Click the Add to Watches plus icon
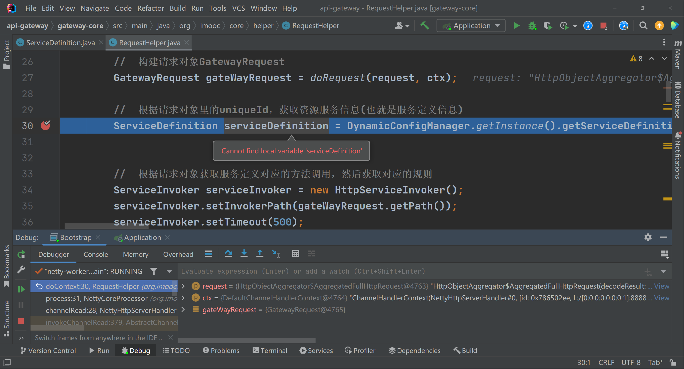The width and height of the screenshot is (684, 369). [x=648, y=272]
